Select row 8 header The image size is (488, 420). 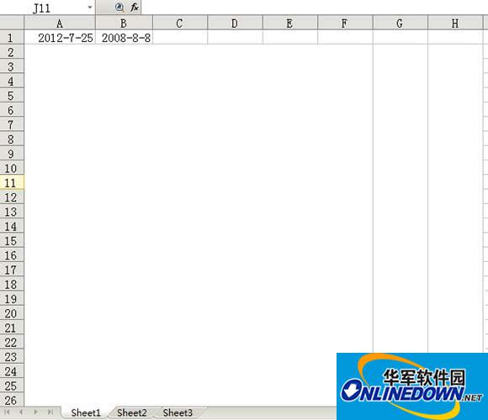pos(12,139)
